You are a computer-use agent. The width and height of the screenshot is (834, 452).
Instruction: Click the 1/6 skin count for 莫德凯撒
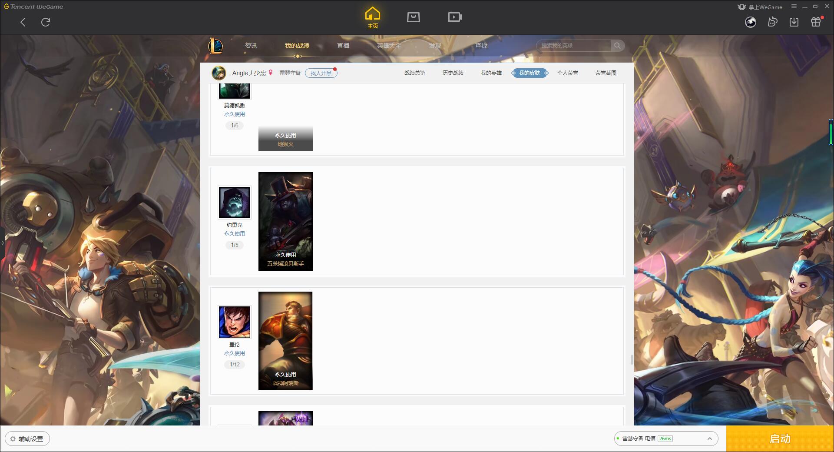[235, 126]
